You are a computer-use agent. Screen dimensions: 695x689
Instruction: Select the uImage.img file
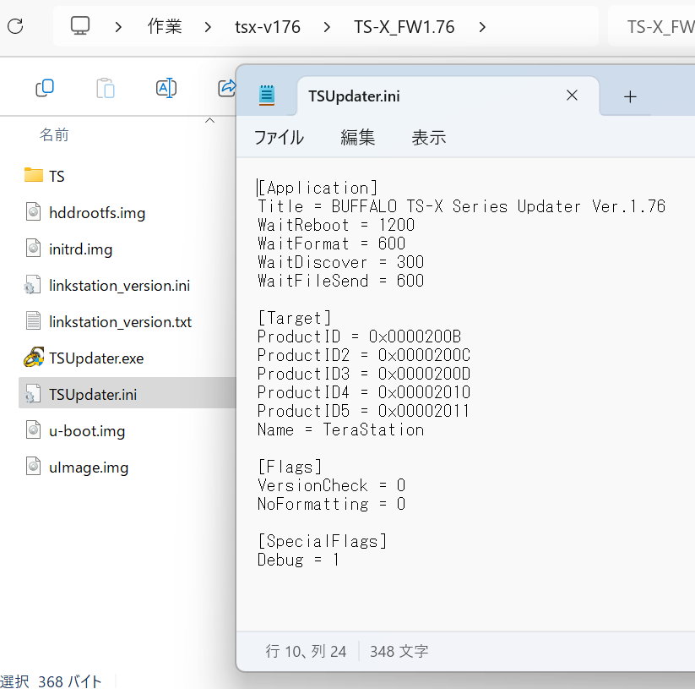(89, 468)
